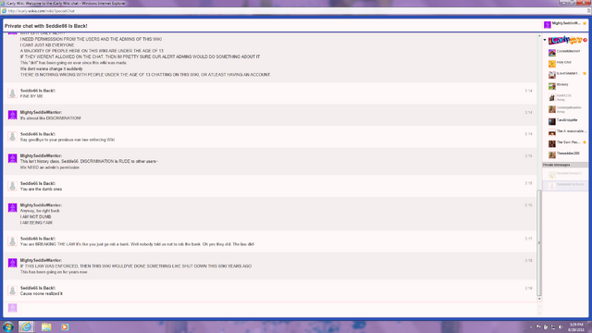
Task: Click the Private Messages section header
Action: click(565, 165)
